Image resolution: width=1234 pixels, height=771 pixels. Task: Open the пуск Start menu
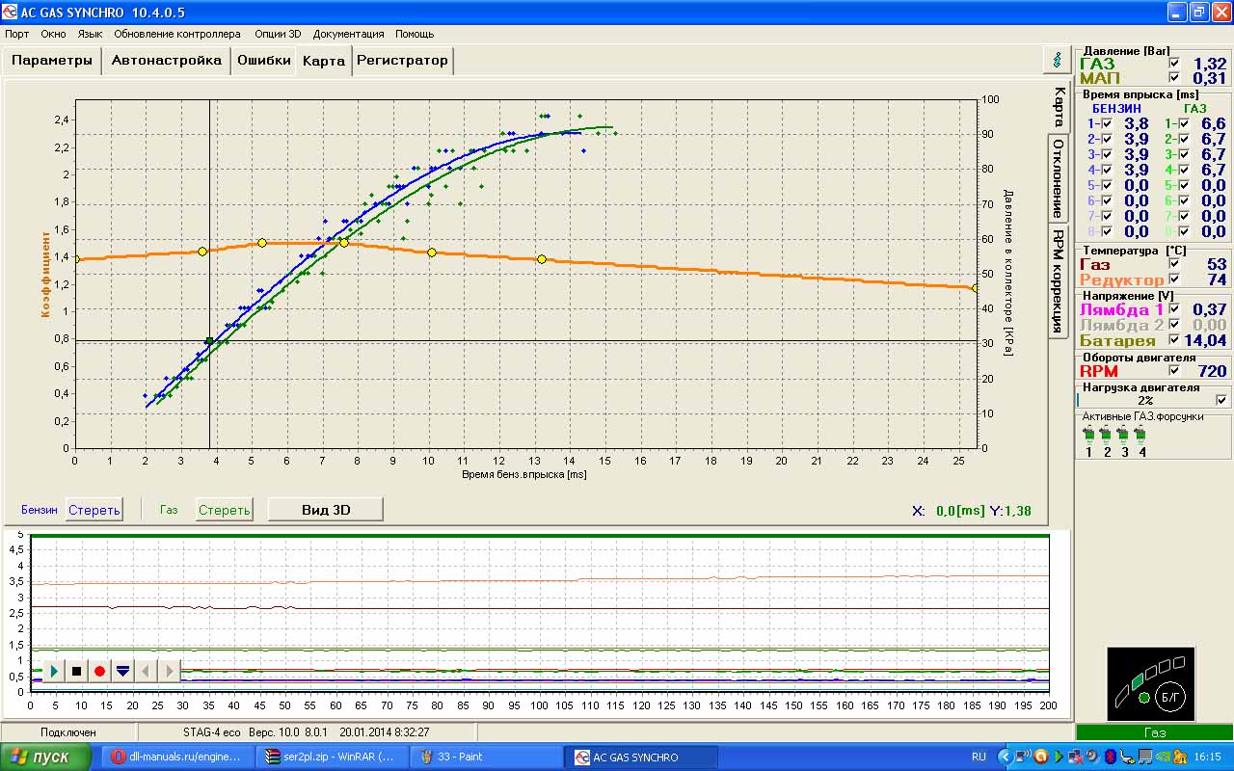point(45,757)
